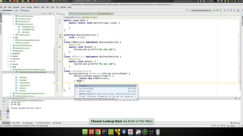Open the Run panel settings gear
This screenshot has height=136, width=243.
(236, 98)
